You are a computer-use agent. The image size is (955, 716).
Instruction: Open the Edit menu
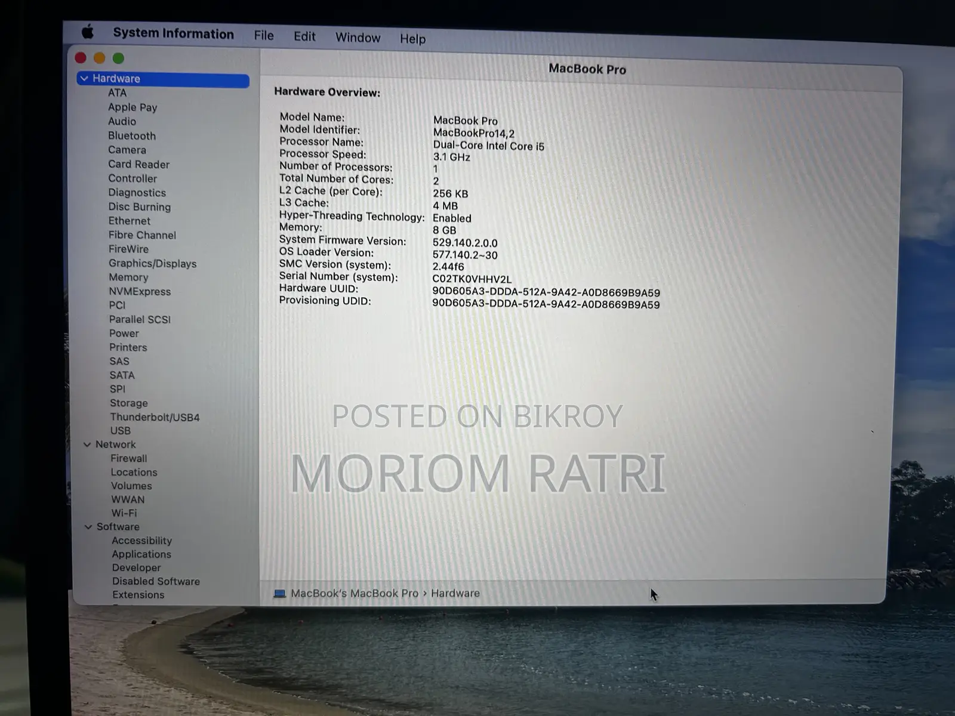pos(304,36)
